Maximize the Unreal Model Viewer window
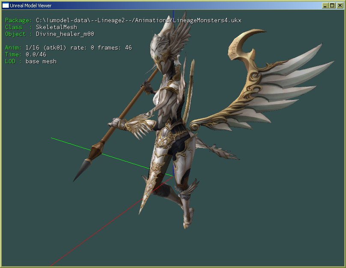 pos(332,6)
